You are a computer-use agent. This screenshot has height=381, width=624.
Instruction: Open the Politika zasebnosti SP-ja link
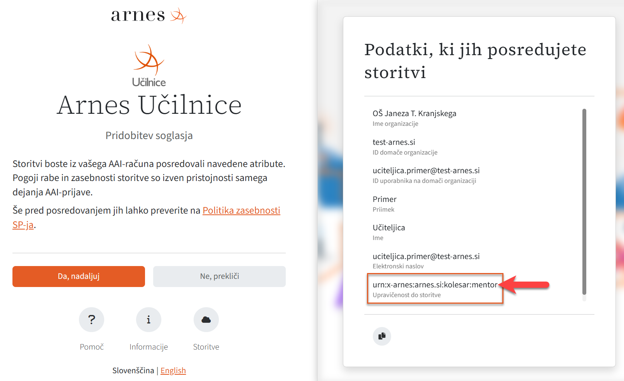(241, 211)
